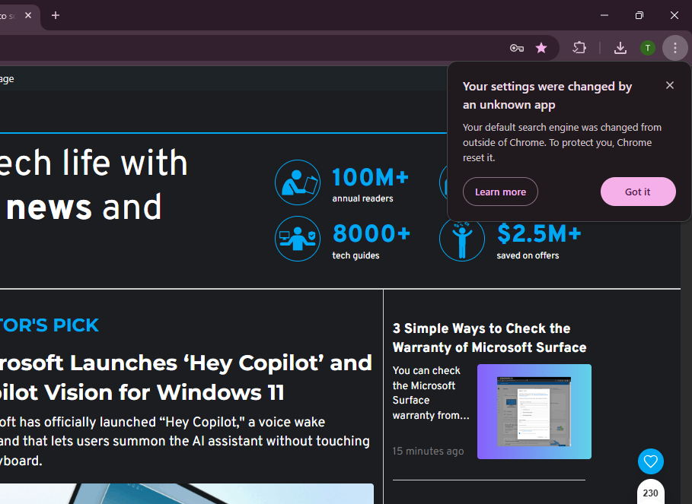
Task: Click the Microsoft Surface warranty article thumbnail
Action: (x=534, y=411)
